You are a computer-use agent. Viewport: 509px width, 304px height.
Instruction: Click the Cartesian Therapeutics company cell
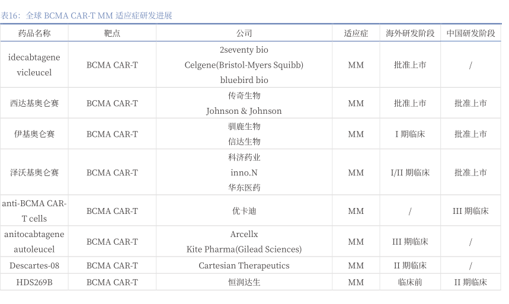point(244,265)
